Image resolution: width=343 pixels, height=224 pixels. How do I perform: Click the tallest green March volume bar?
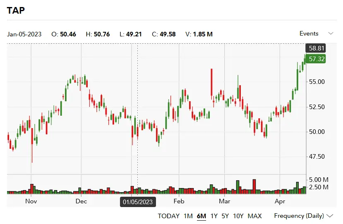[x=237, y=187]
